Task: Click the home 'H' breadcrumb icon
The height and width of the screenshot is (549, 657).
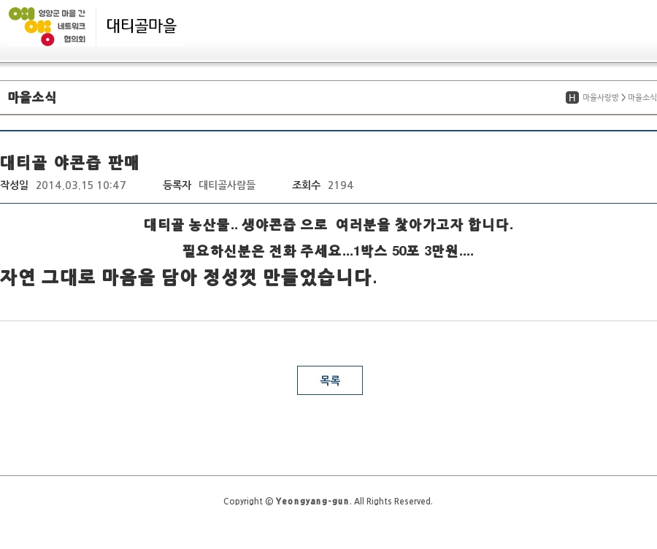Action: 572,98
